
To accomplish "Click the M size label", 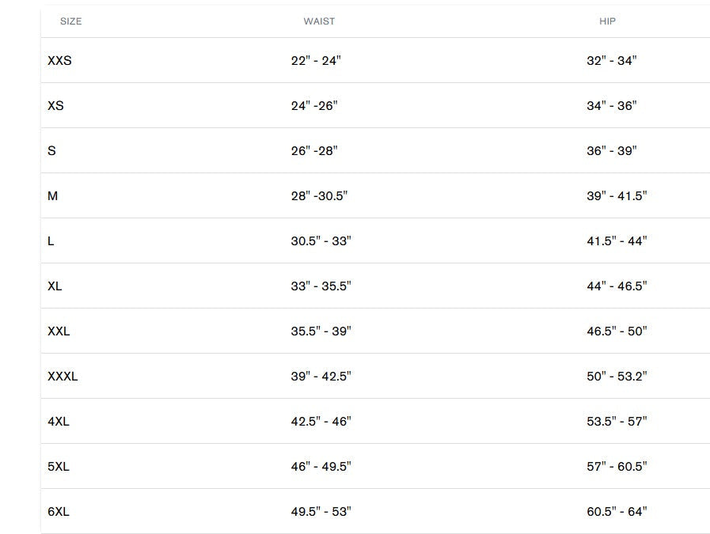I will click(x=52, y=195).
